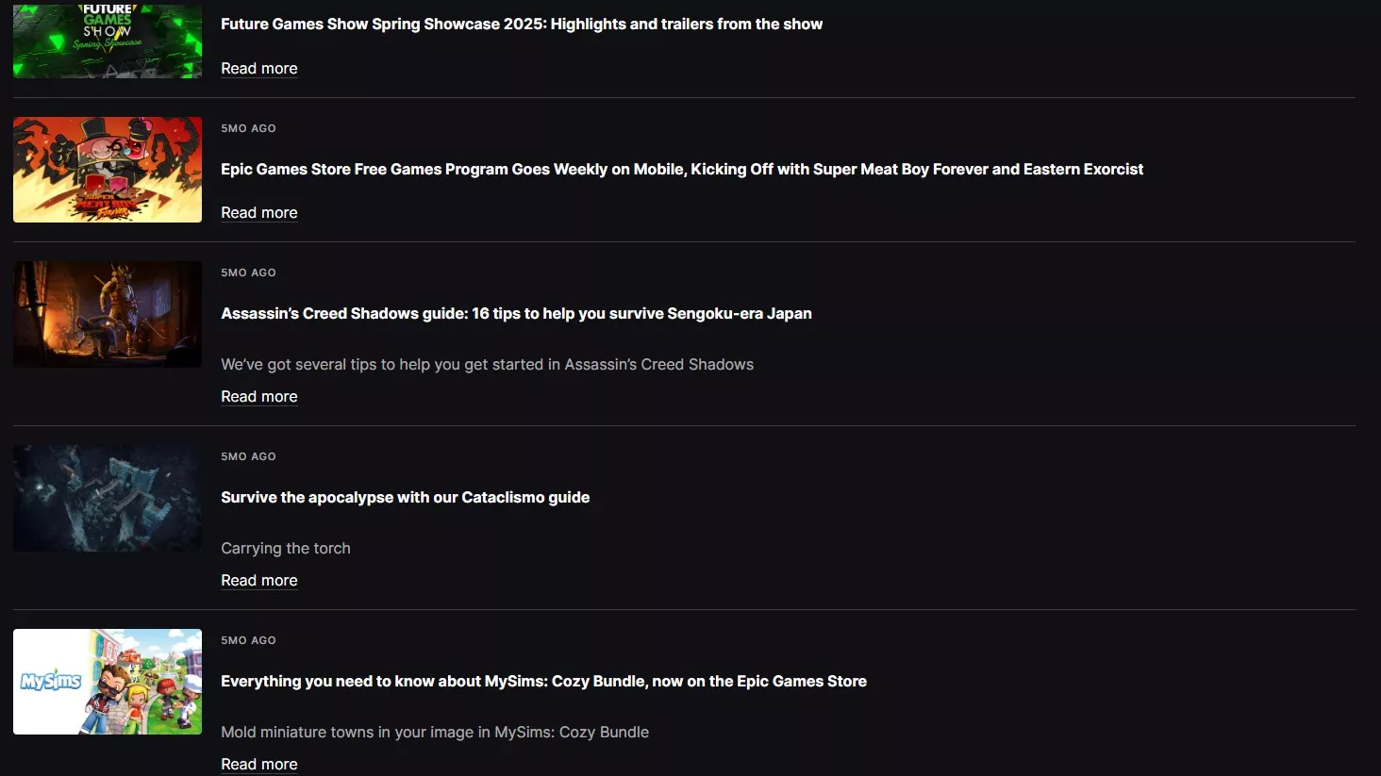This screenshot has width=1381, height=776.
Task: Open the Super Meat Boy Forever thumbnail
Action: [x=108, y=170]
